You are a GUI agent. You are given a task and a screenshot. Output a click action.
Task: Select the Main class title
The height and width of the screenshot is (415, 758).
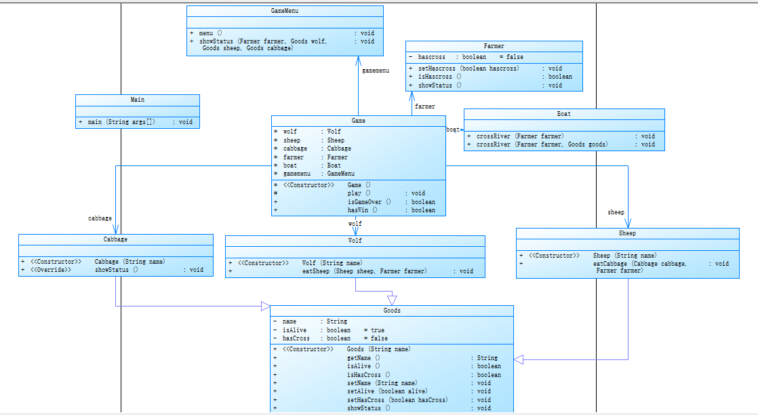(x=137, y=100)
